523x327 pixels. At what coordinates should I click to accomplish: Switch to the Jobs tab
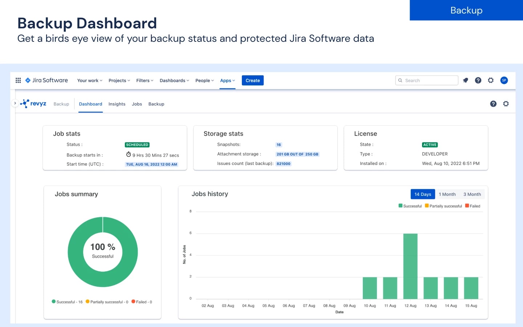pyautogui.click(x=137, y=104)
